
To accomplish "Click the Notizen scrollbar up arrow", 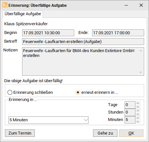I will click(141, 51).
